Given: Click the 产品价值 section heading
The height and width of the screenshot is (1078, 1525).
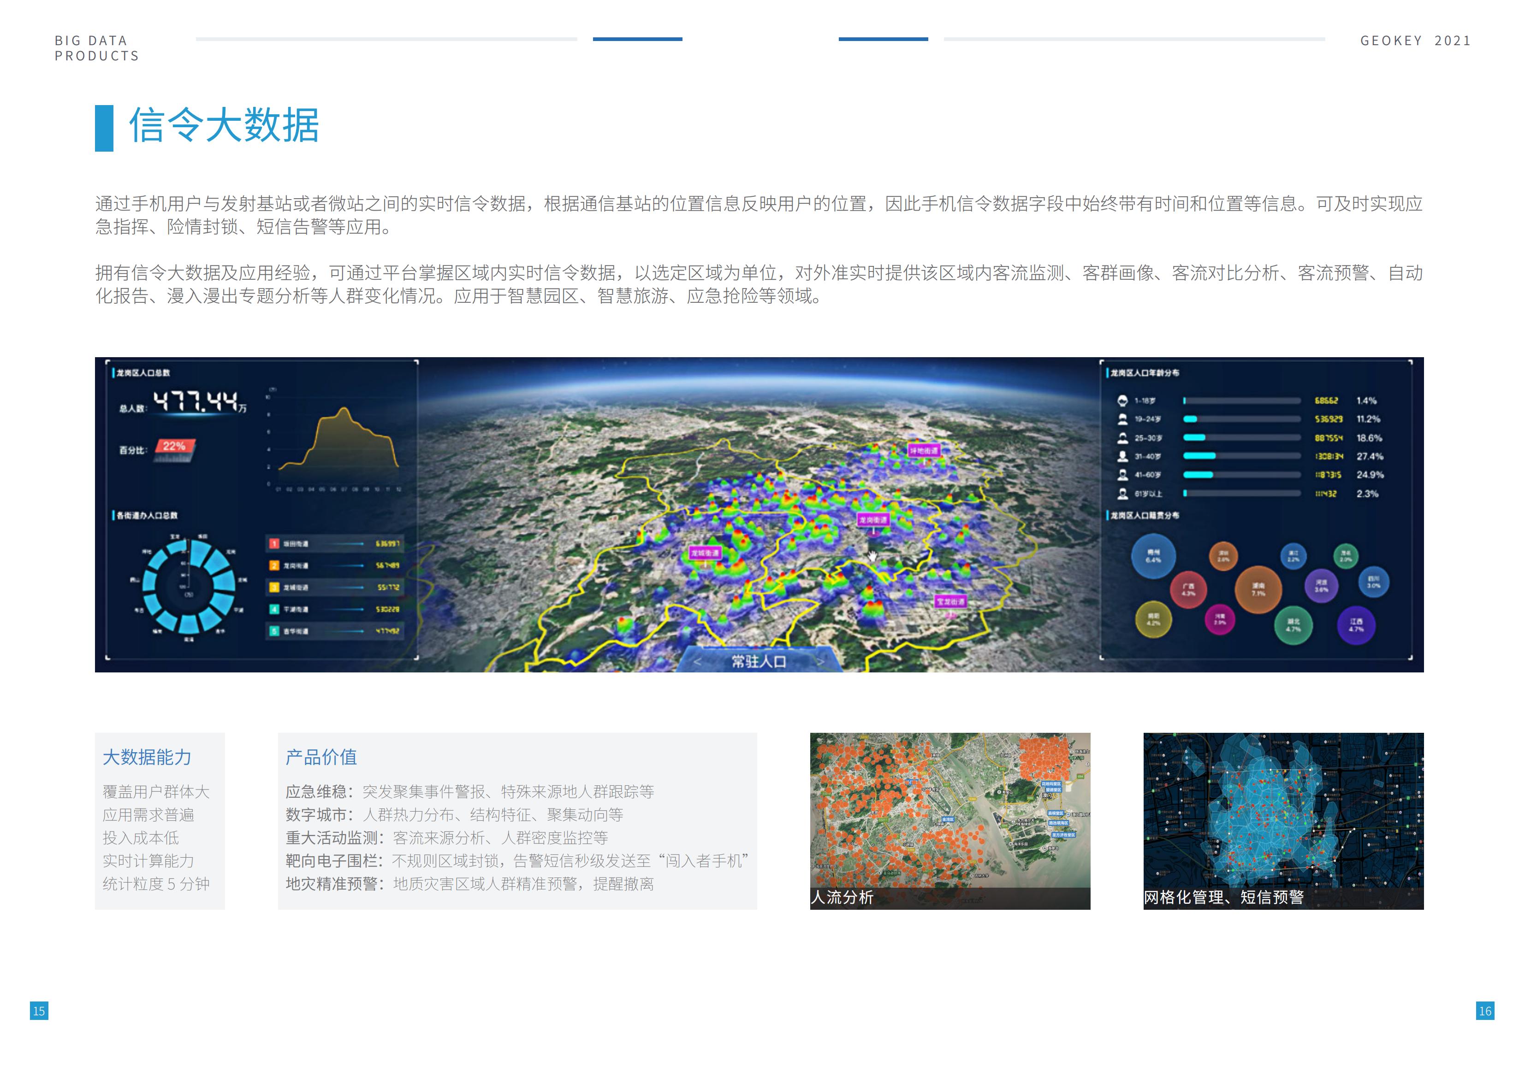Looking at the screenshot, I should [321, 757].
